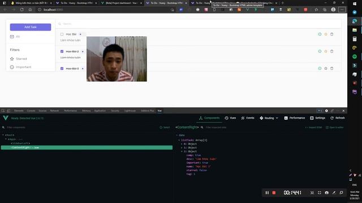
Task: Collapse listTasks Array[3] node
Action: (179, 140)
